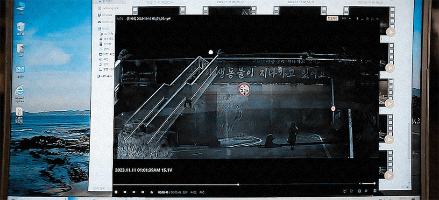Image resolution: width=439 pixels, height=200 pixels.
Task: Stop playback with the square stop button
Action: [125, 192]
